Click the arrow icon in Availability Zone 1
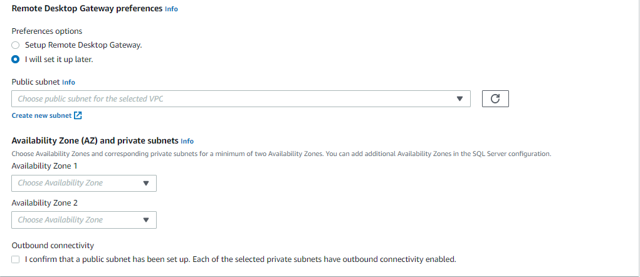The image size is (640, 277). [146, 183]
